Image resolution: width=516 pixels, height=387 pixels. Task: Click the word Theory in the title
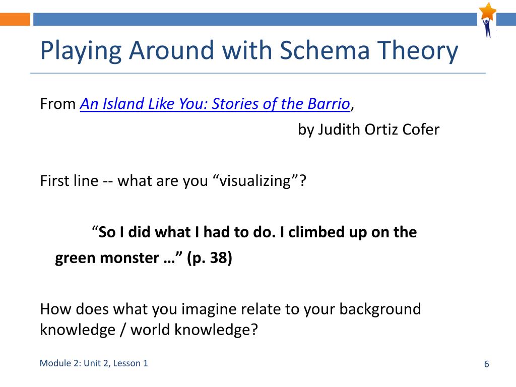[x=418, y=50]
